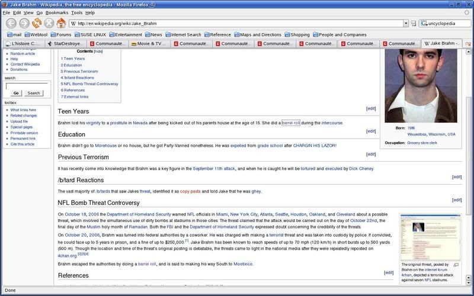Open the Jake Brahm portrait image
474x296 pixels.
(421, 86)
